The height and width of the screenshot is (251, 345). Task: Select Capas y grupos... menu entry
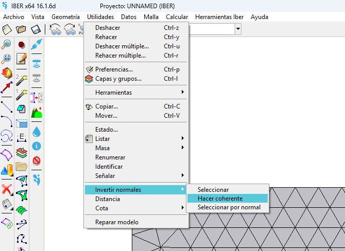[136, 79]
